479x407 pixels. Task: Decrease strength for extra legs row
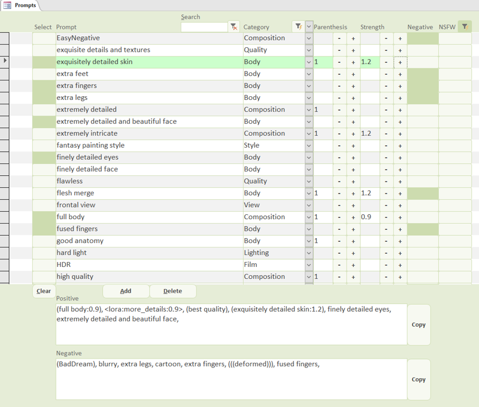386,98
